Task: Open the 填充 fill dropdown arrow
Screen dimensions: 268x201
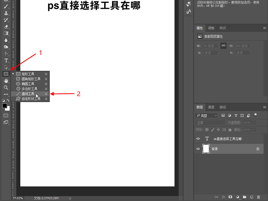Action: pyautogui.click(x=254, y=130)
